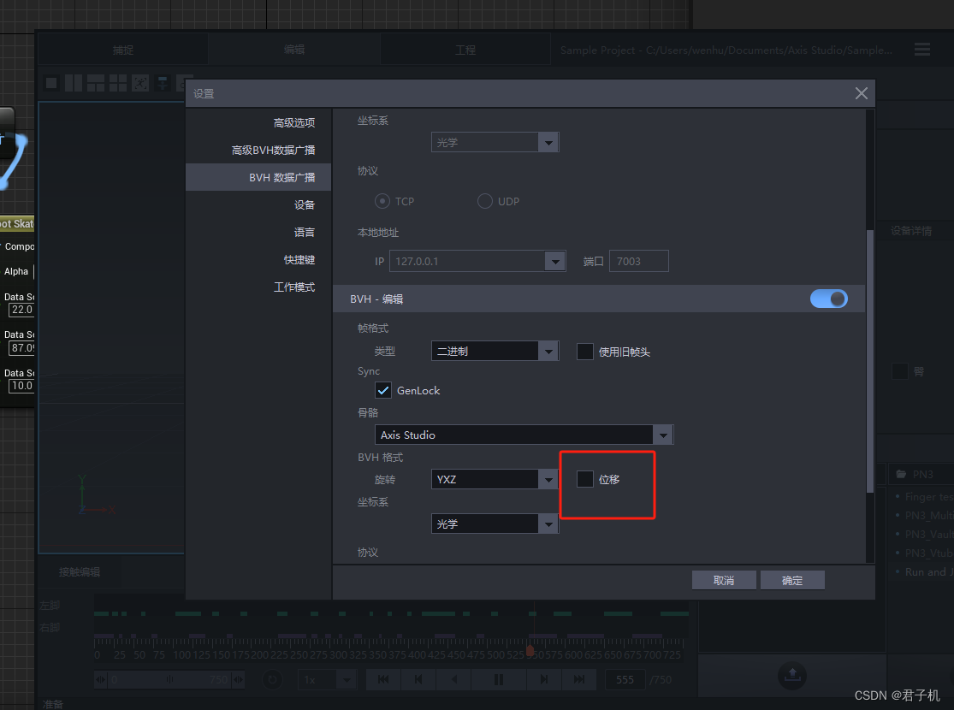Select the two-pane split layout icon
This screenshot has width=954, height=710.
click(73, 82)
